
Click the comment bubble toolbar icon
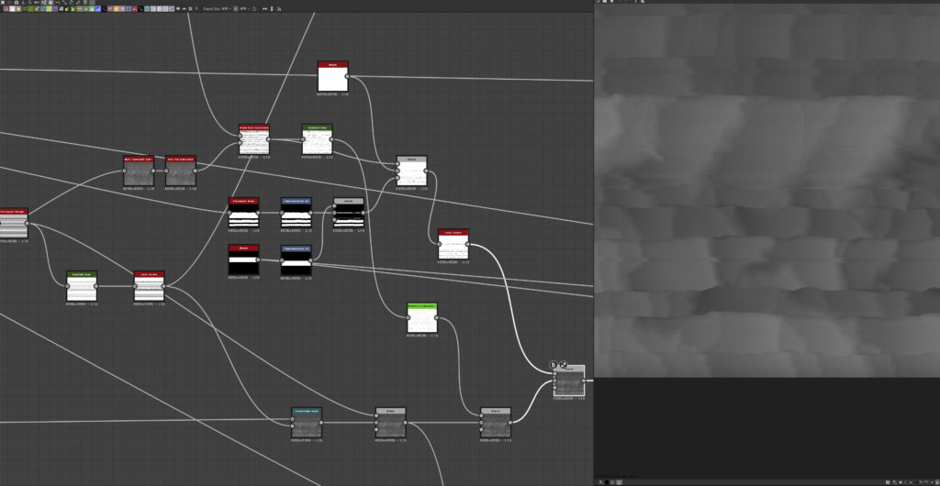coord(177,9)
